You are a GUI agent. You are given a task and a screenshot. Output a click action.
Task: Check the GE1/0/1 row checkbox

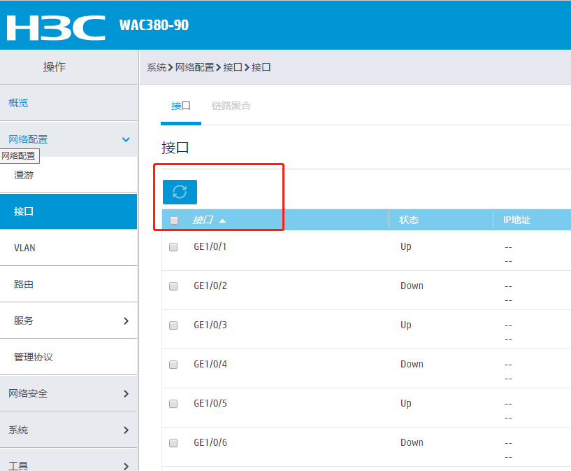[173, 247]
